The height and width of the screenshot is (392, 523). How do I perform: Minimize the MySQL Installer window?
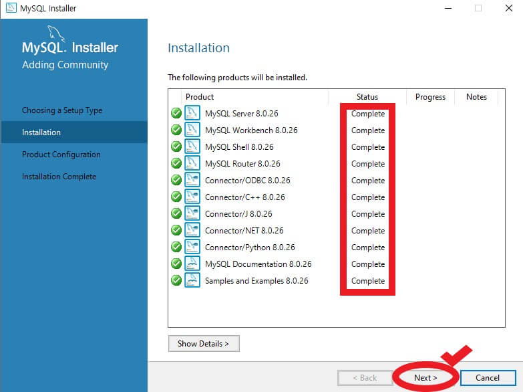(448, 8)
